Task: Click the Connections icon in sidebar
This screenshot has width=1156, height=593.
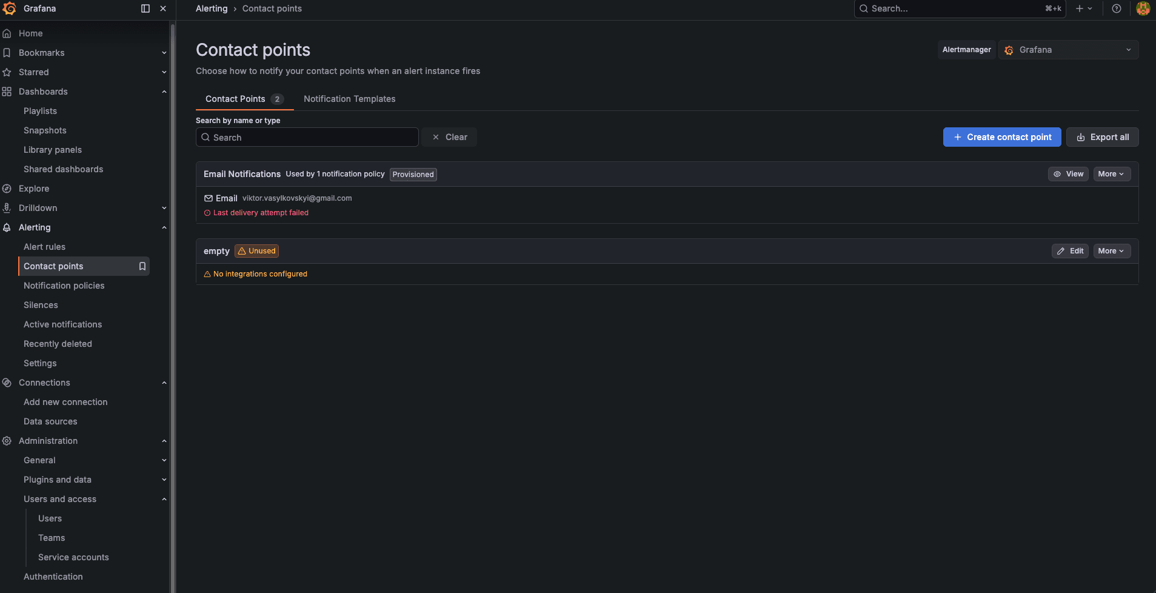Action: (x=7, y=383)
